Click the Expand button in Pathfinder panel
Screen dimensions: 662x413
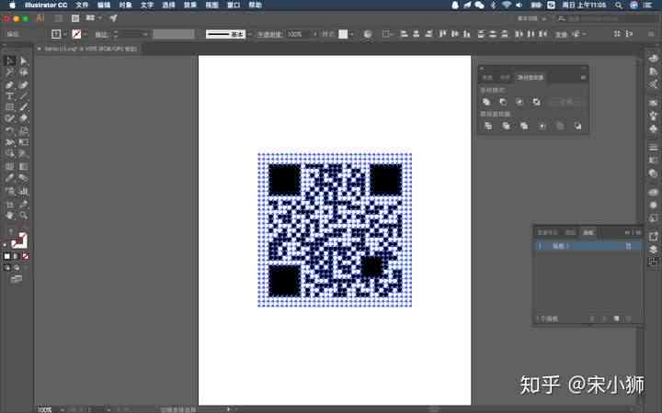click(x=566, y=102)
